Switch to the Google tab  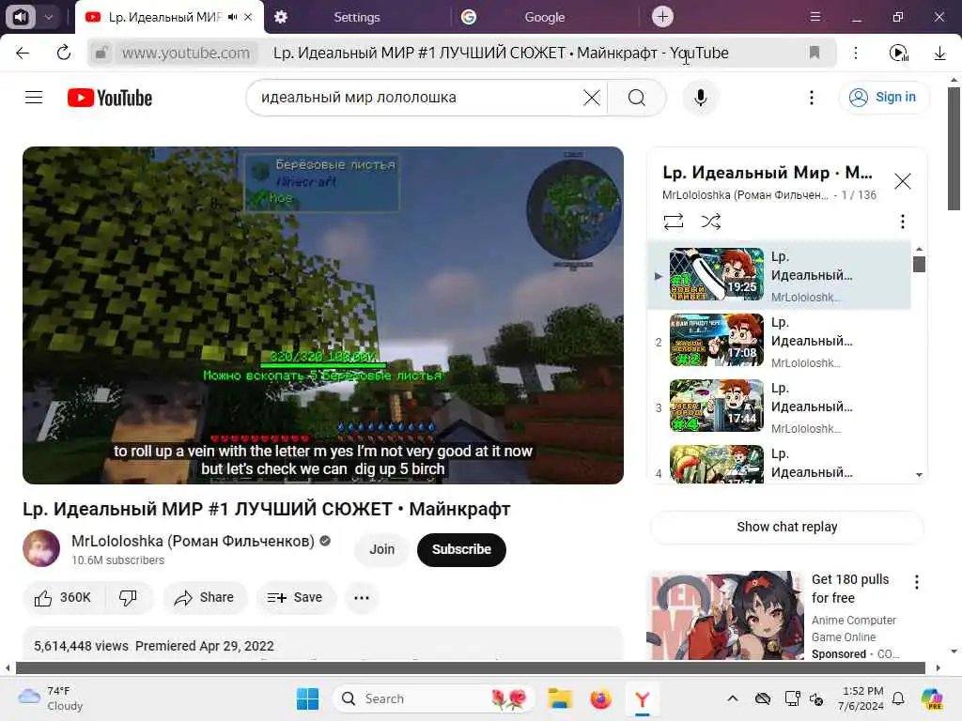click(544, 17)
